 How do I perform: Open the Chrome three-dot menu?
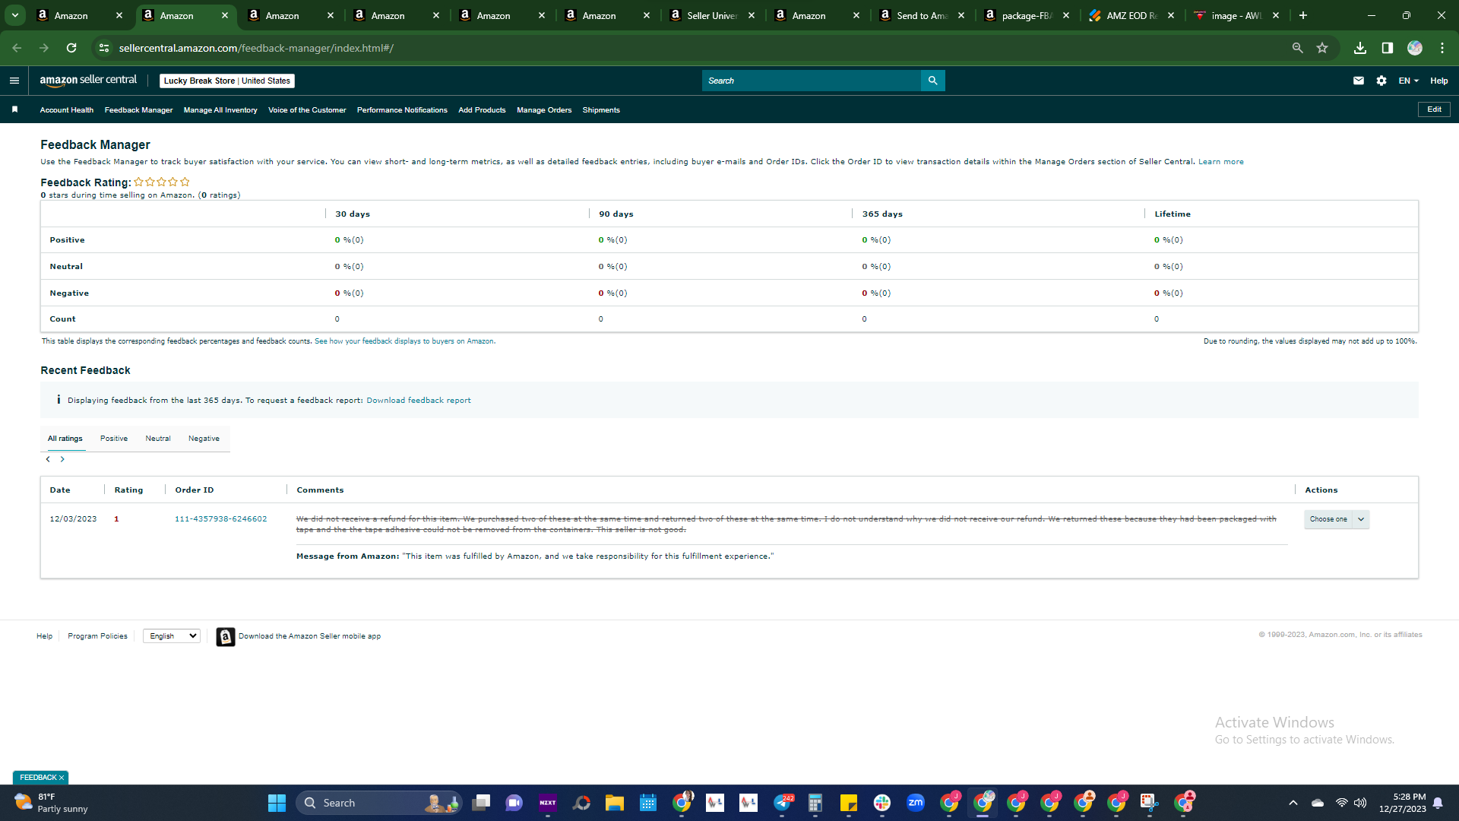1442,48
